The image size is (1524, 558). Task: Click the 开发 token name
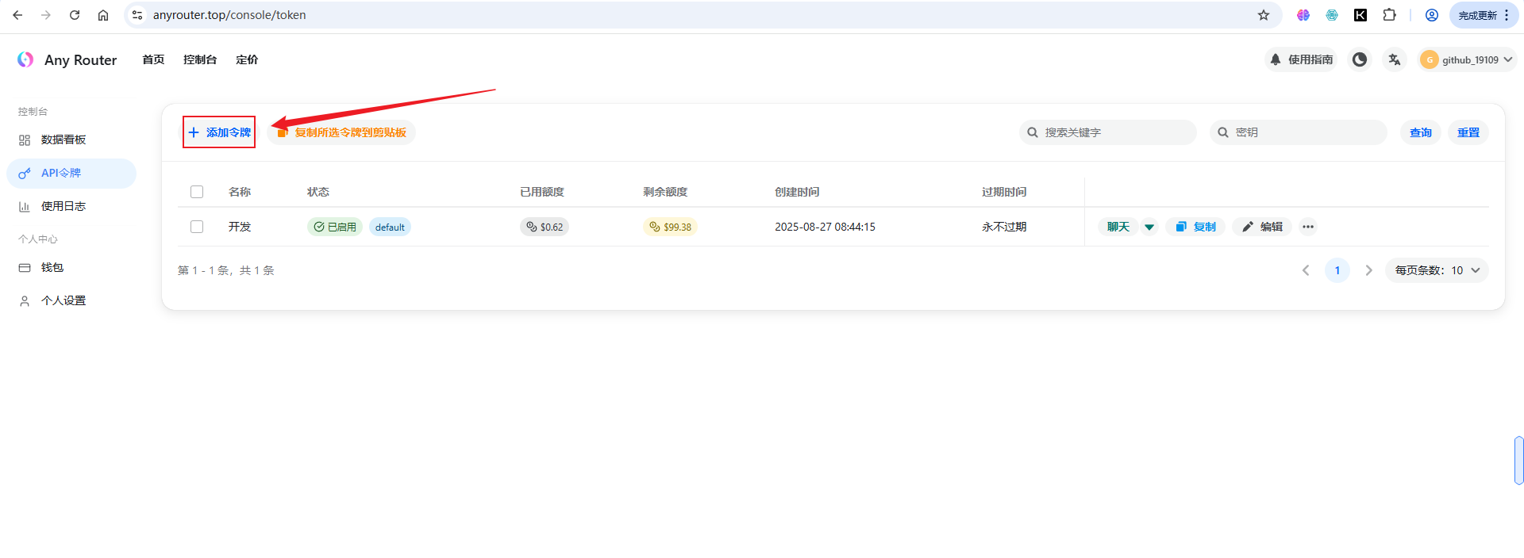click(x=240, y=227)
